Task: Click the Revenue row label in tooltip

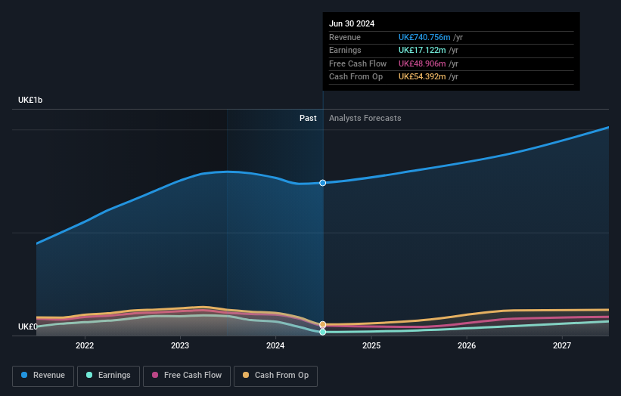Action: click(x=345, y=37)
